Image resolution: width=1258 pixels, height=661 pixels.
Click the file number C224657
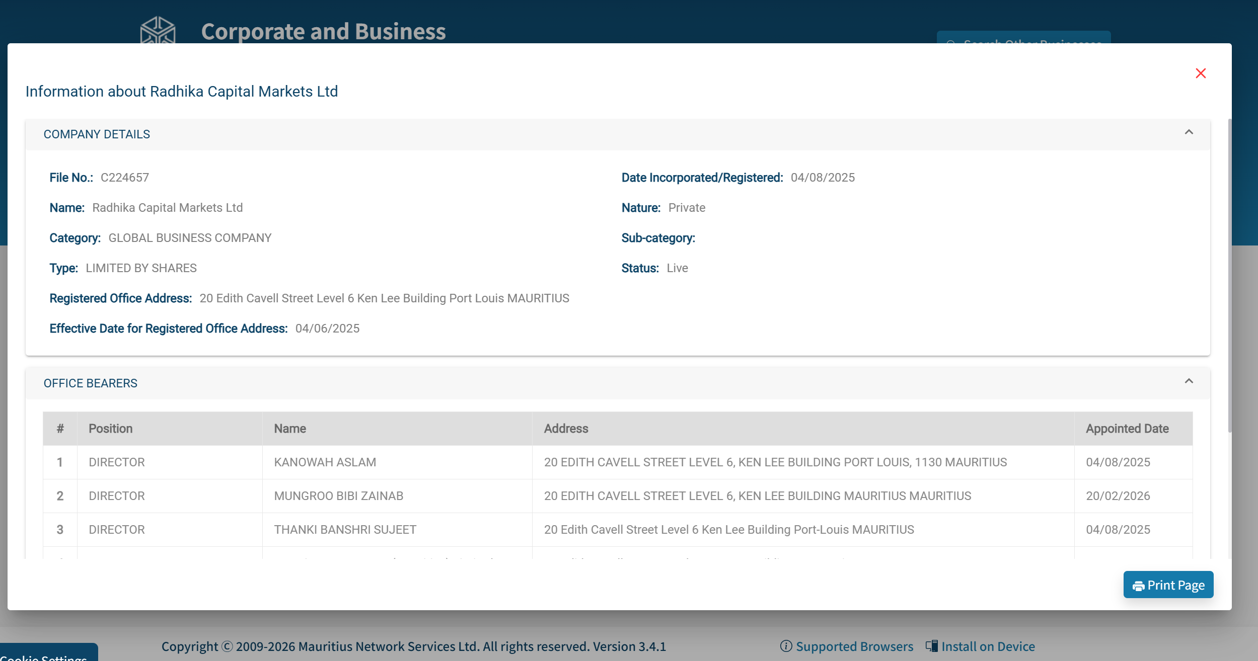[x=125, y=178]
